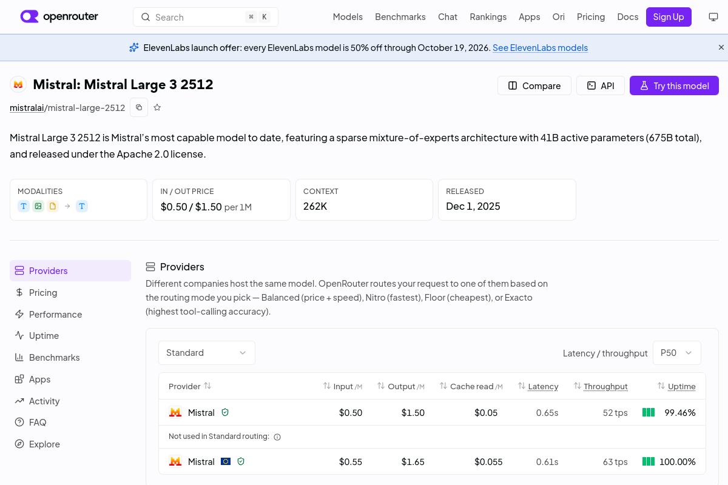Viewport: 728px width, 485px height.
Task: Sort the table by the Provider column
Action: [190, 386]
